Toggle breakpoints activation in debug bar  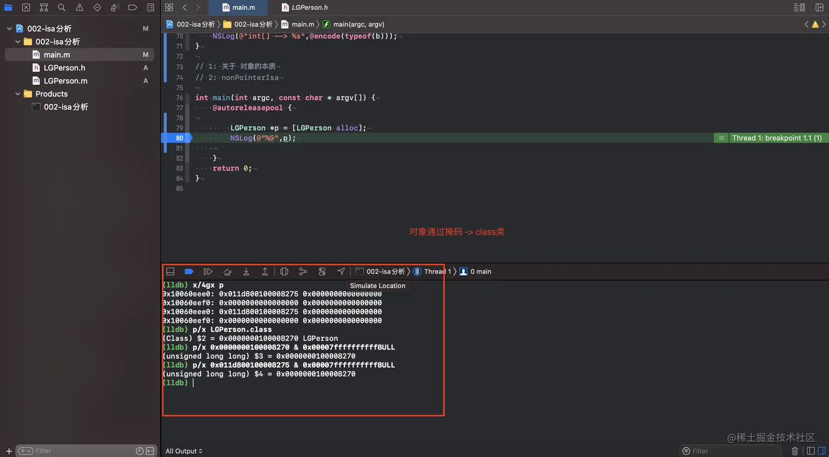pyautogui.click(x=189, y=271)
